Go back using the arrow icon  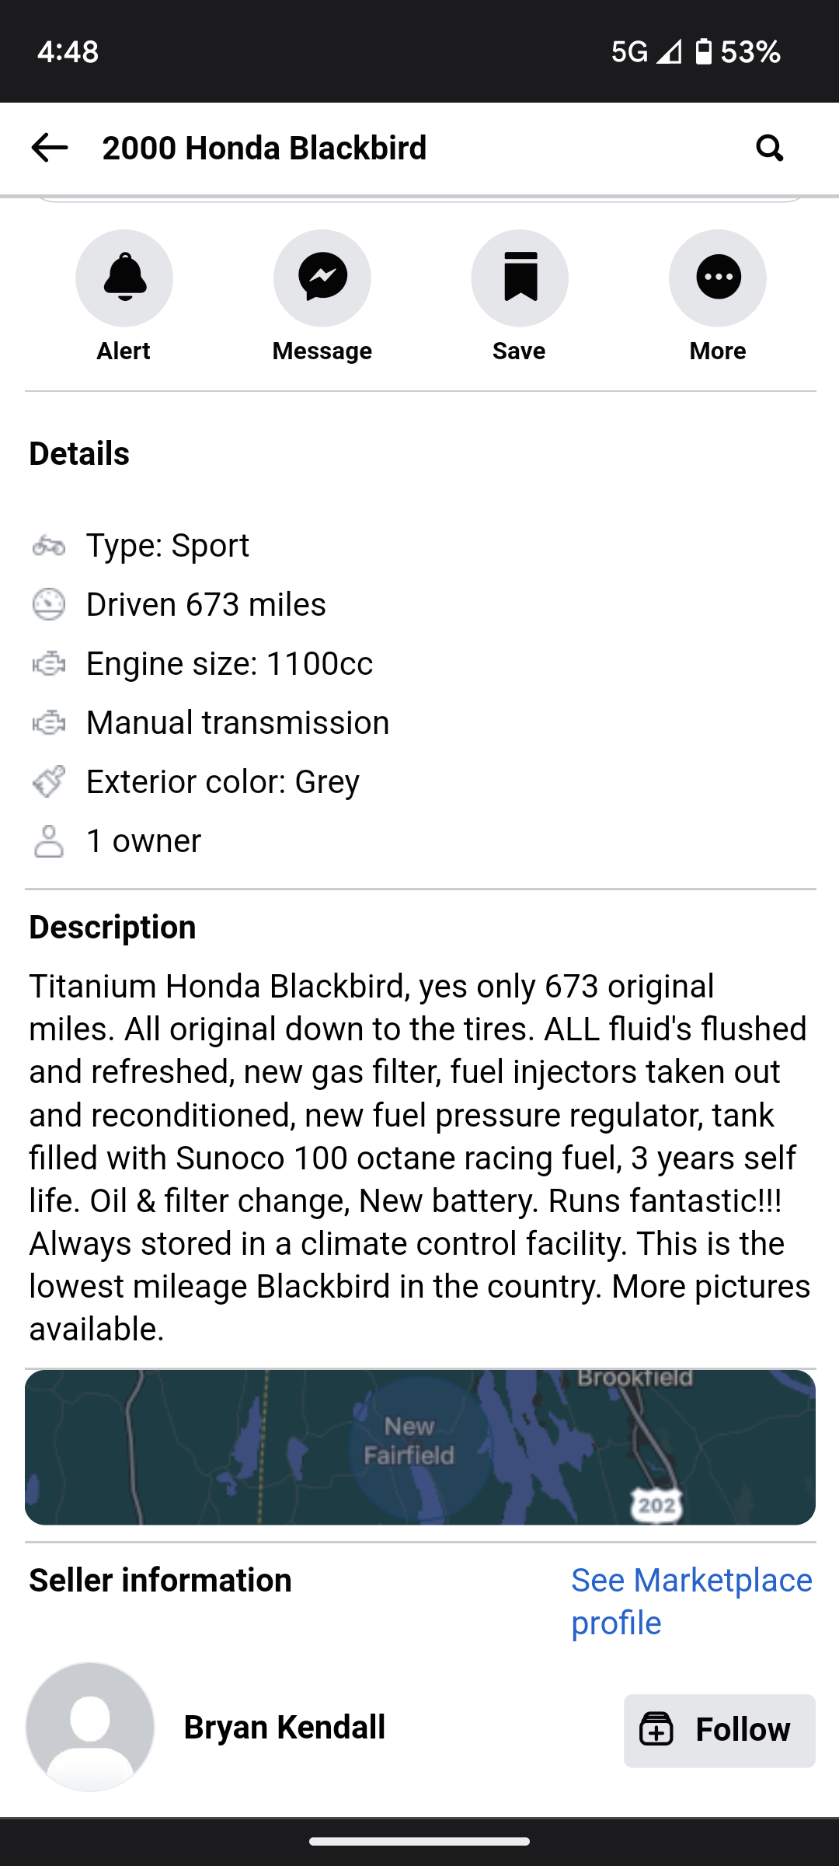[x=49, y=148]
